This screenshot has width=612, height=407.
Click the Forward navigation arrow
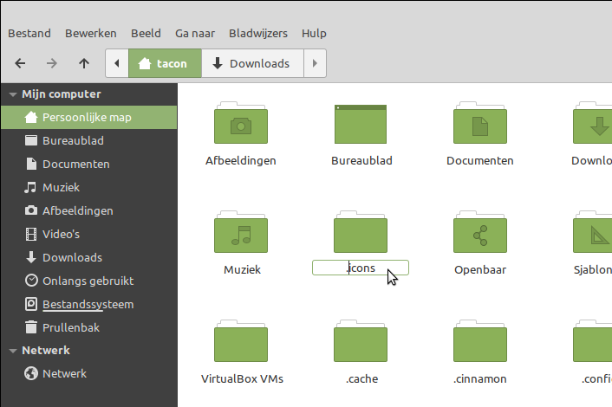point(52,63)
